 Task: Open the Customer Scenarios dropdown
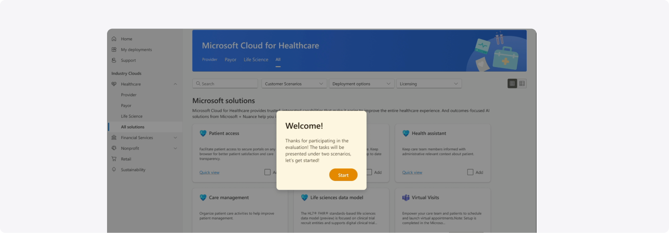294,84
